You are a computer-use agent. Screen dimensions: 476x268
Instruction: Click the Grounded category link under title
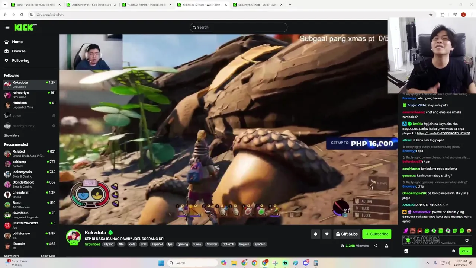click(92, 244)
